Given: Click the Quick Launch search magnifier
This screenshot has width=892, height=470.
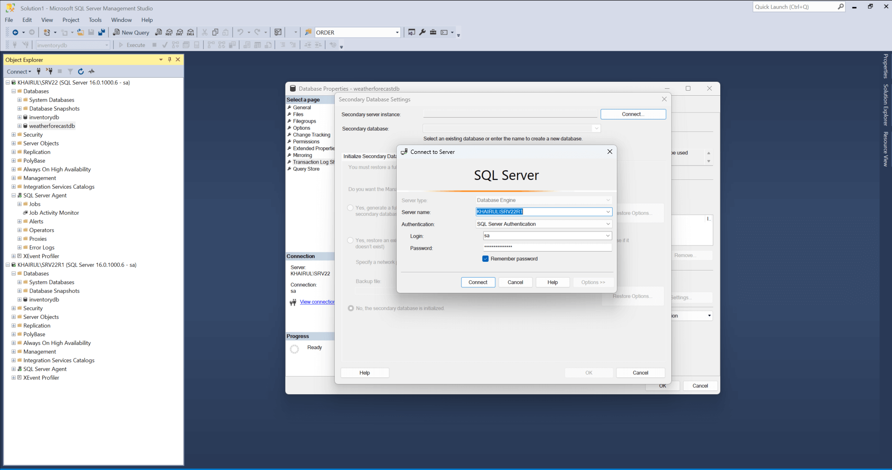Looking at the screenshot, I should pyautogui.click(x=840, y=7).
